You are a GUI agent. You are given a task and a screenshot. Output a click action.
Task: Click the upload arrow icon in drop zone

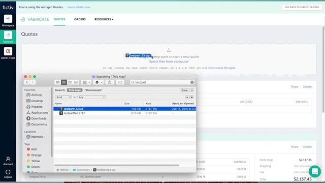point(169,50)
